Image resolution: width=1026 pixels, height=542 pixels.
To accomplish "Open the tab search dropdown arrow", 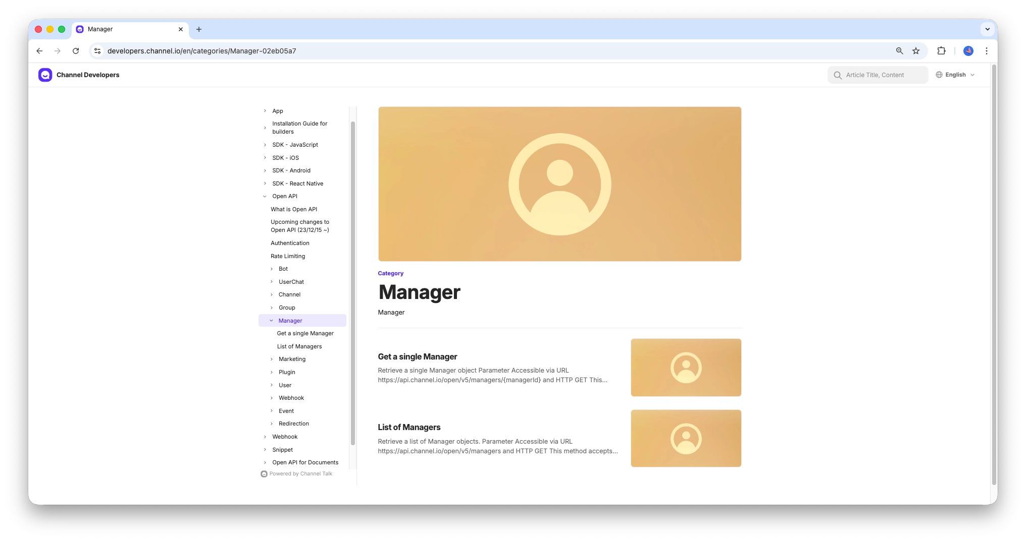I will click(988, 29).
